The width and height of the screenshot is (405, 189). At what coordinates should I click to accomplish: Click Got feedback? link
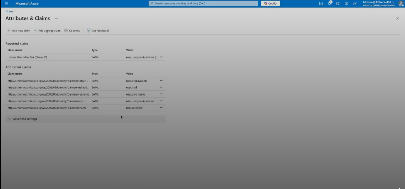point(98,31)
